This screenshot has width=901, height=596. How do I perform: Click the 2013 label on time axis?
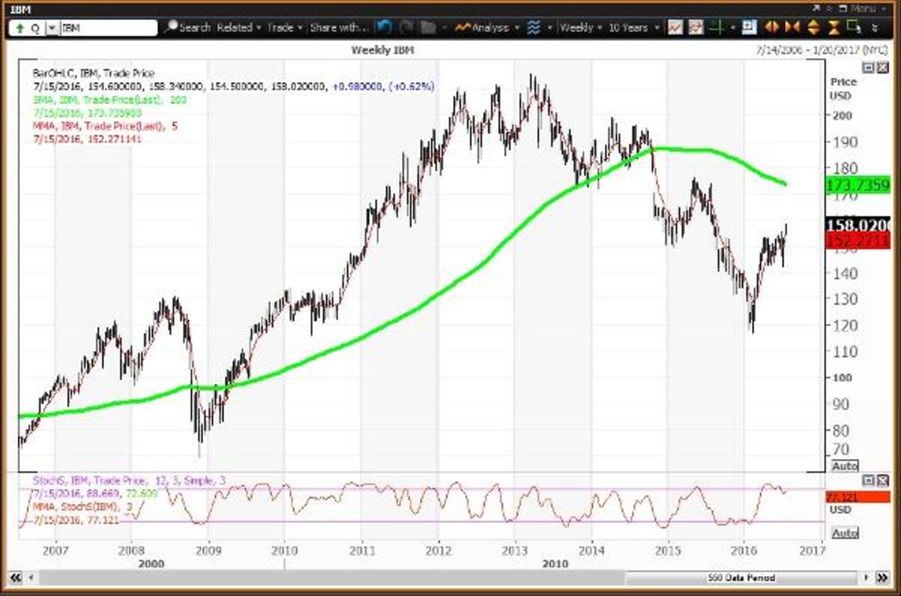pyautogui.click(x=514, y=550)
